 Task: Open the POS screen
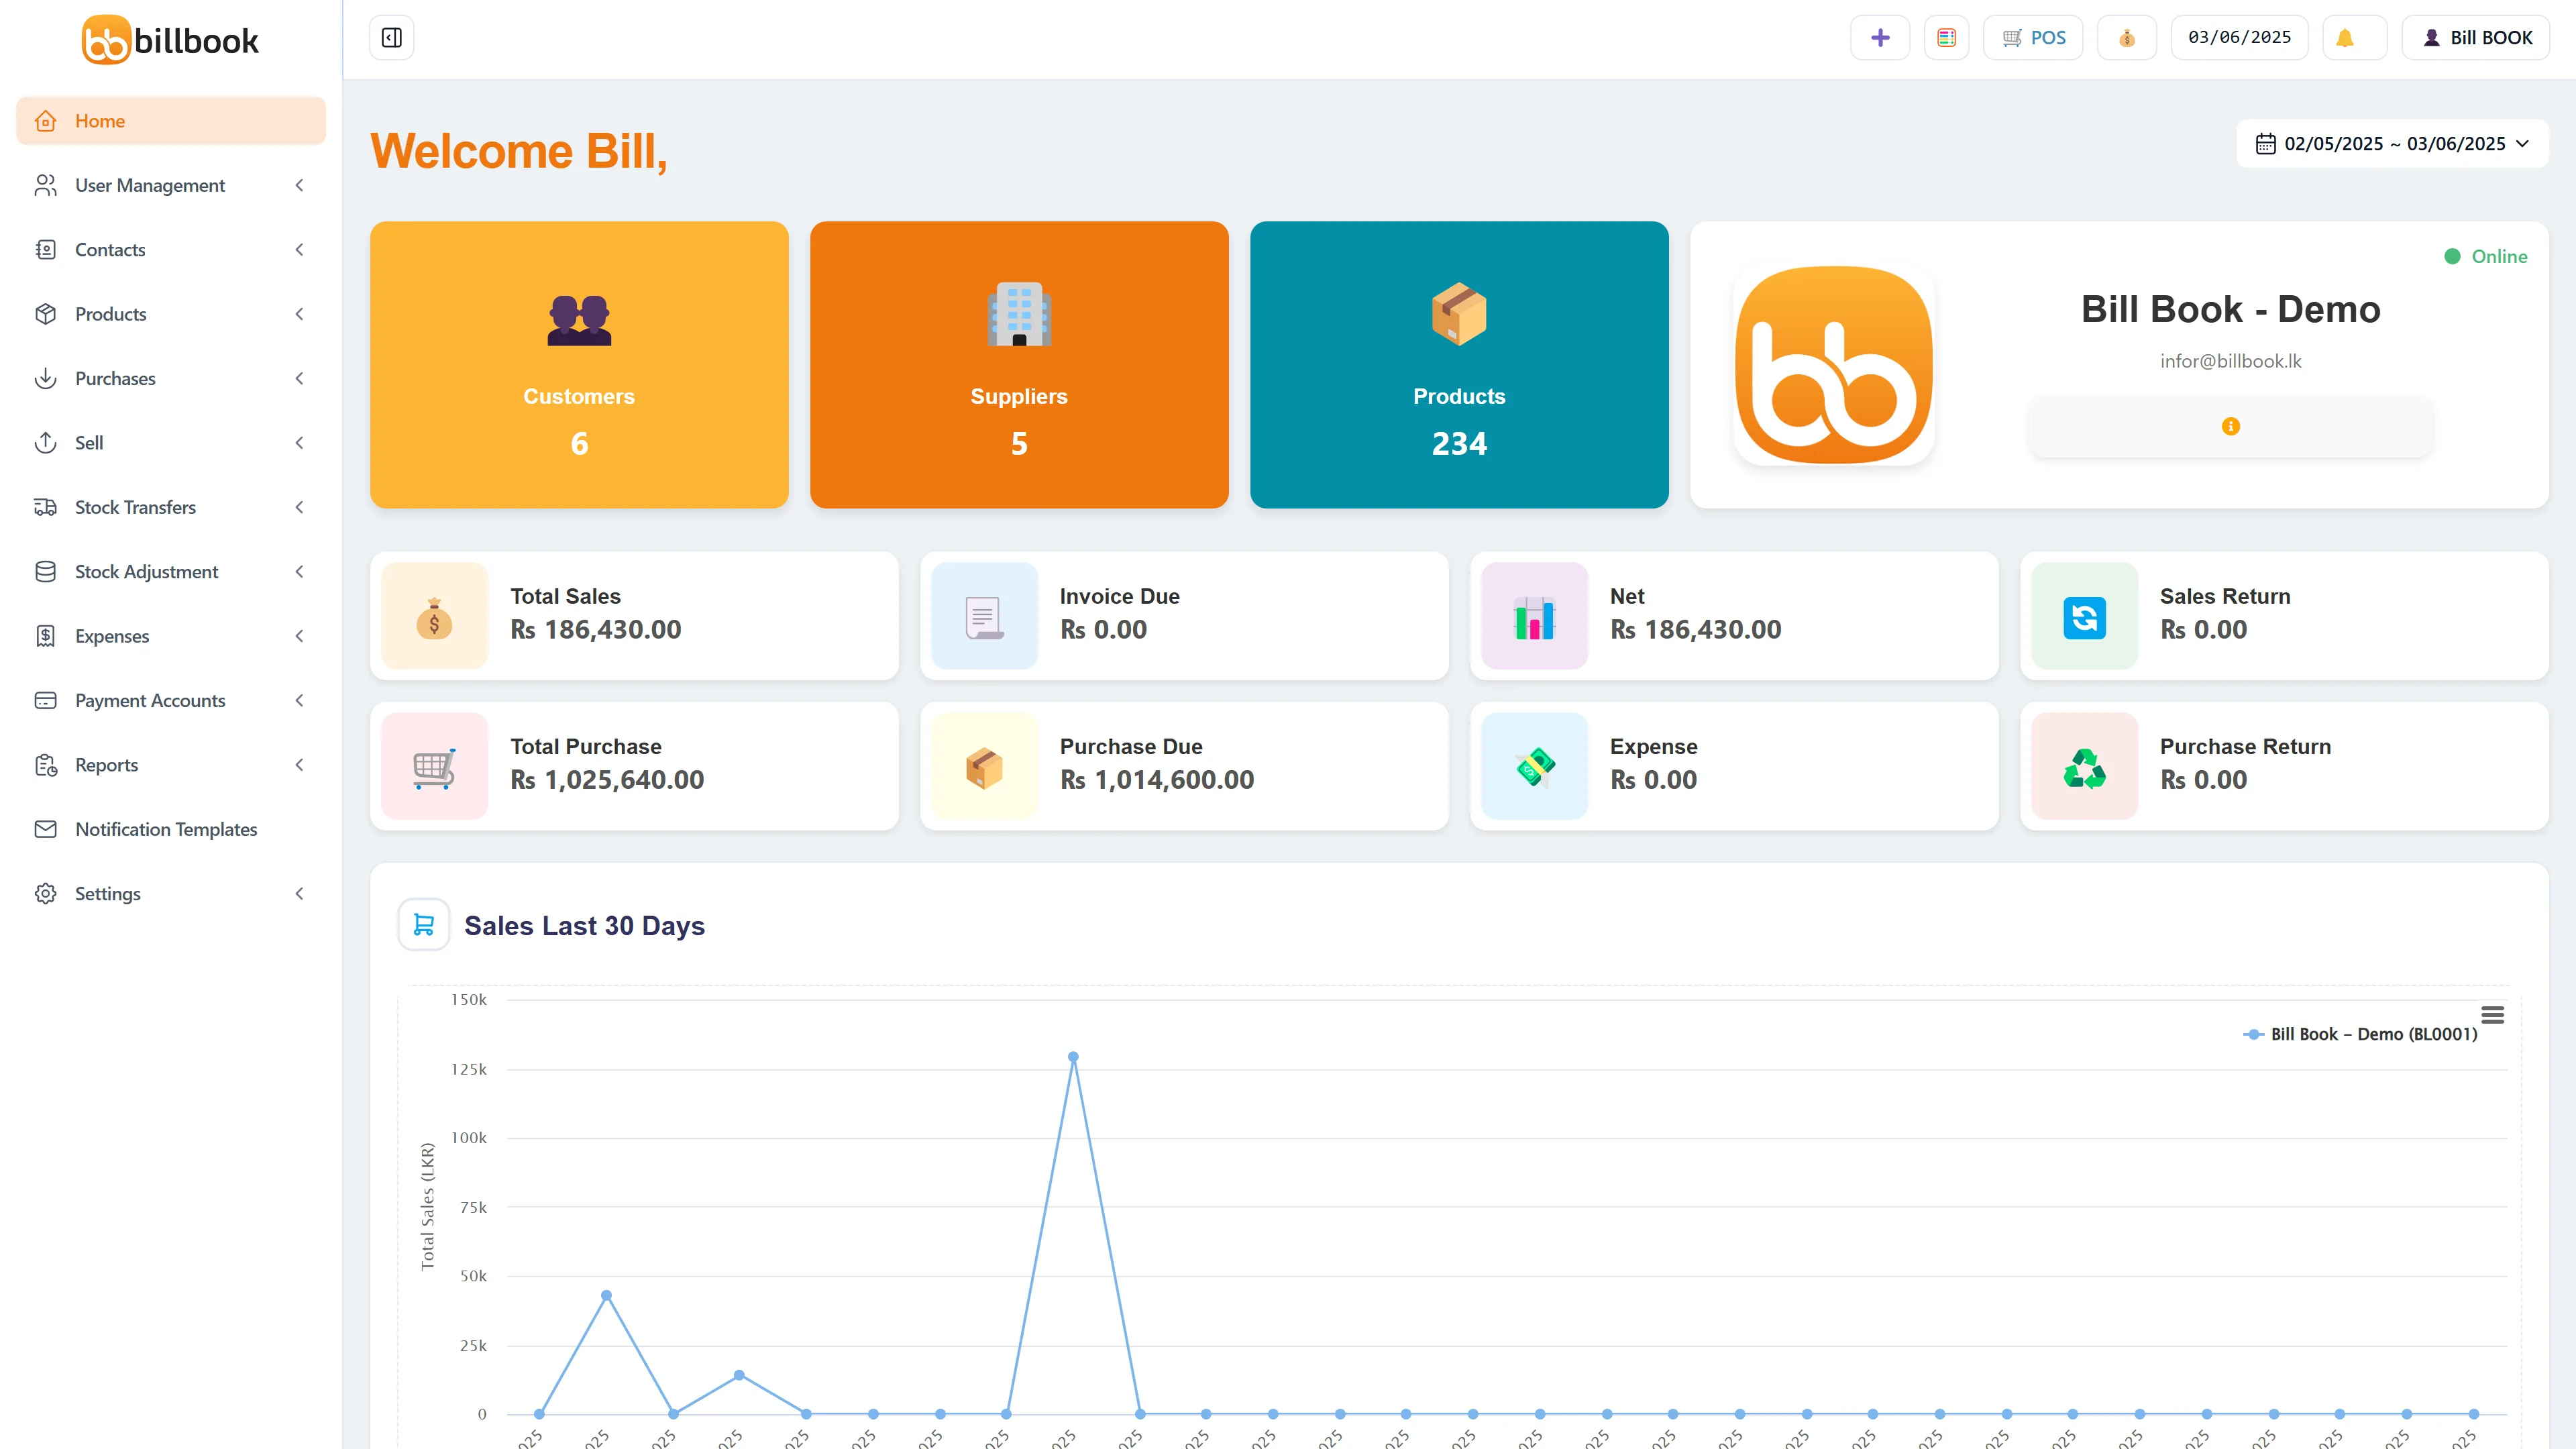pos(2033,38)
